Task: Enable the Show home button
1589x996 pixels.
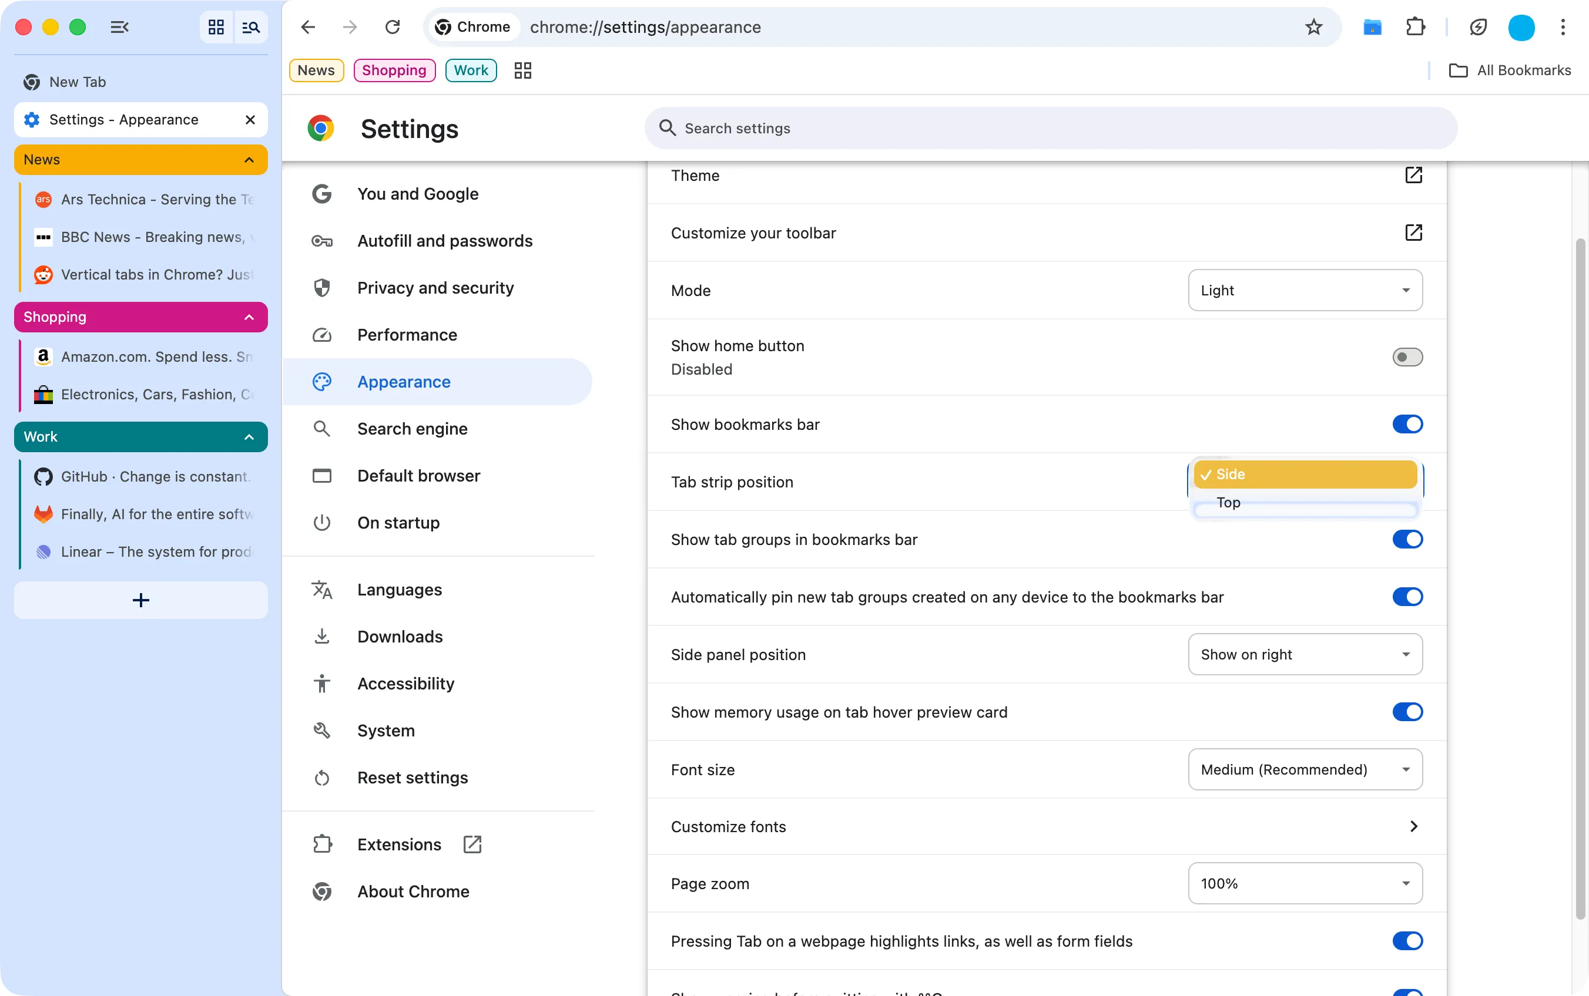Action: pos(1407,357)
